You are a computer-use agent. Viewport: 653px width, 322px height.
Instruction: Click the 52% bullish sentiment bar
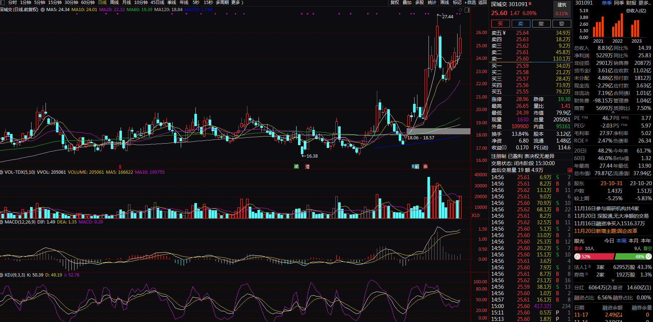594,256
